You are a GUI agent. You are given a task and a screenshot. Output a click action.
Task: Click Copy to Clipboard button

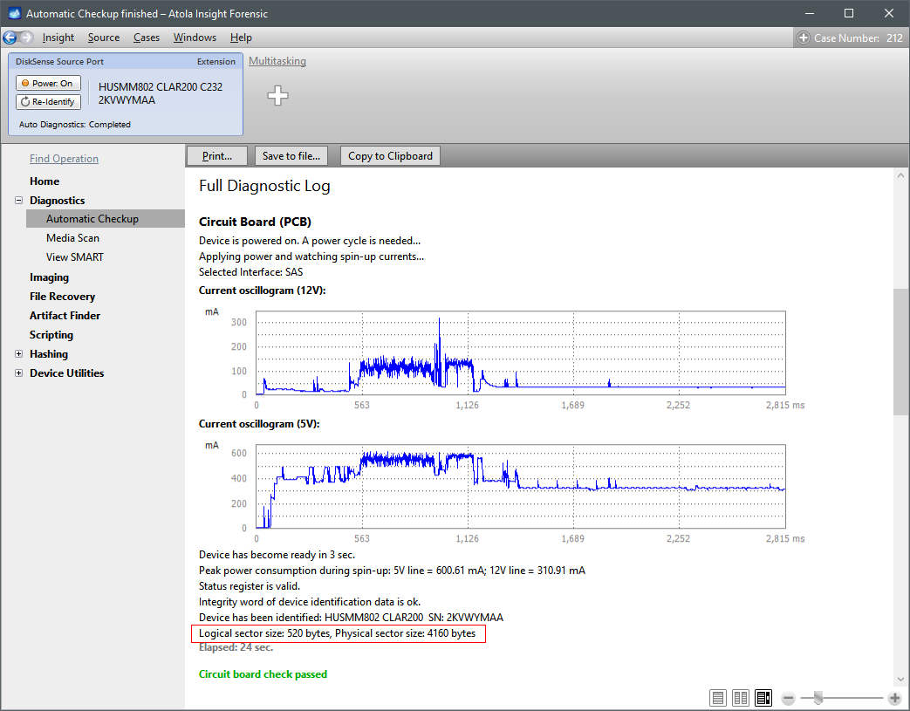[390, 155]
